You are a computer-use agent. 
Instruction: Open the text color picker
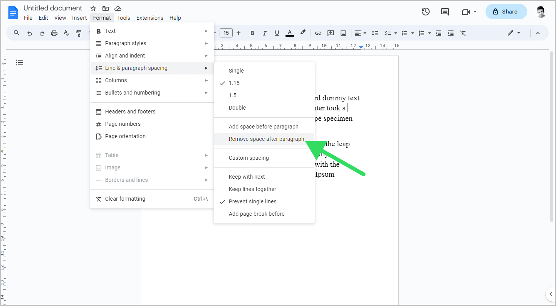289,33
